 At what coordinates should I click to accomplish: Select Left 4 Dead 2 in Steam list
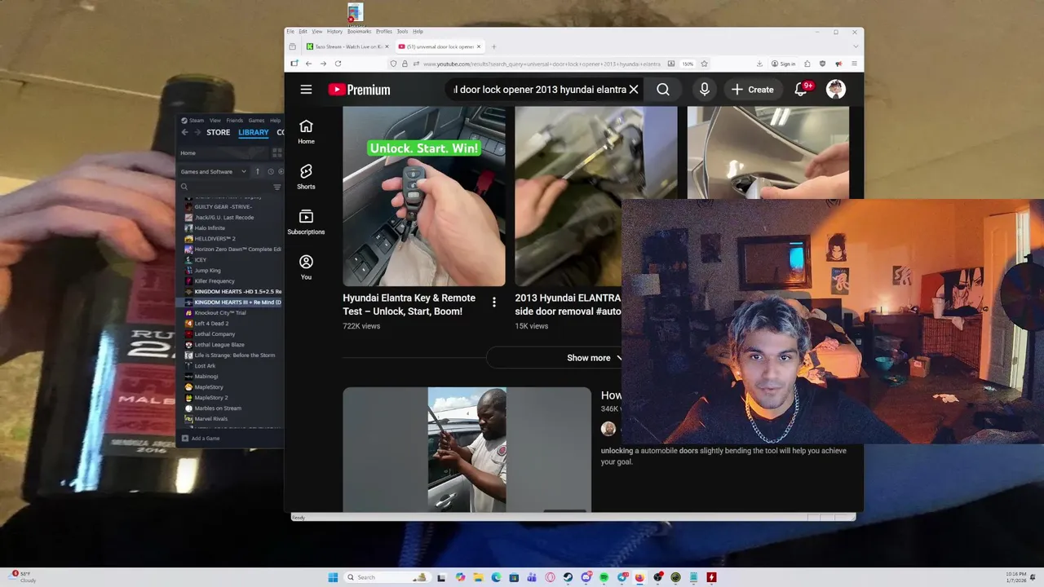click(211, 324)
